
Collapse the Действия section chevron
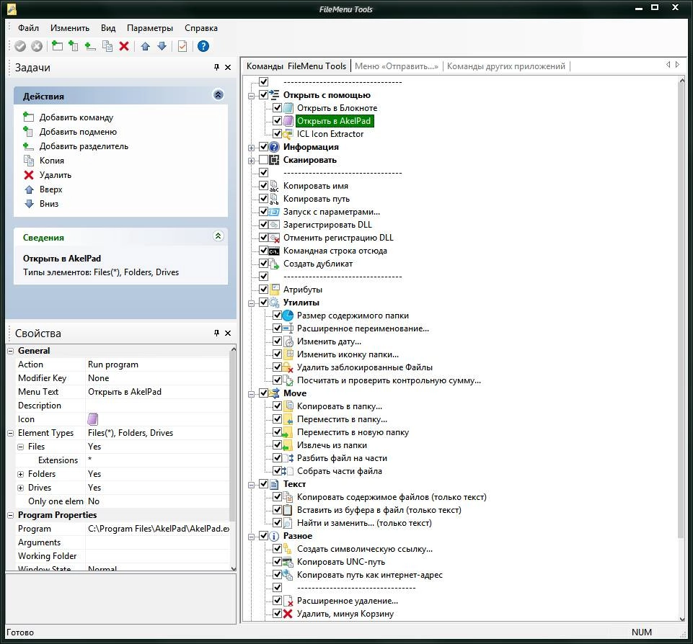pos(219,94)
